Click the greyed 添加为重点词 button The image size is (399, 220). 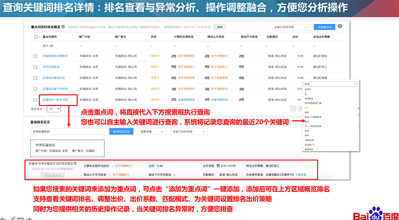[52, 174]
